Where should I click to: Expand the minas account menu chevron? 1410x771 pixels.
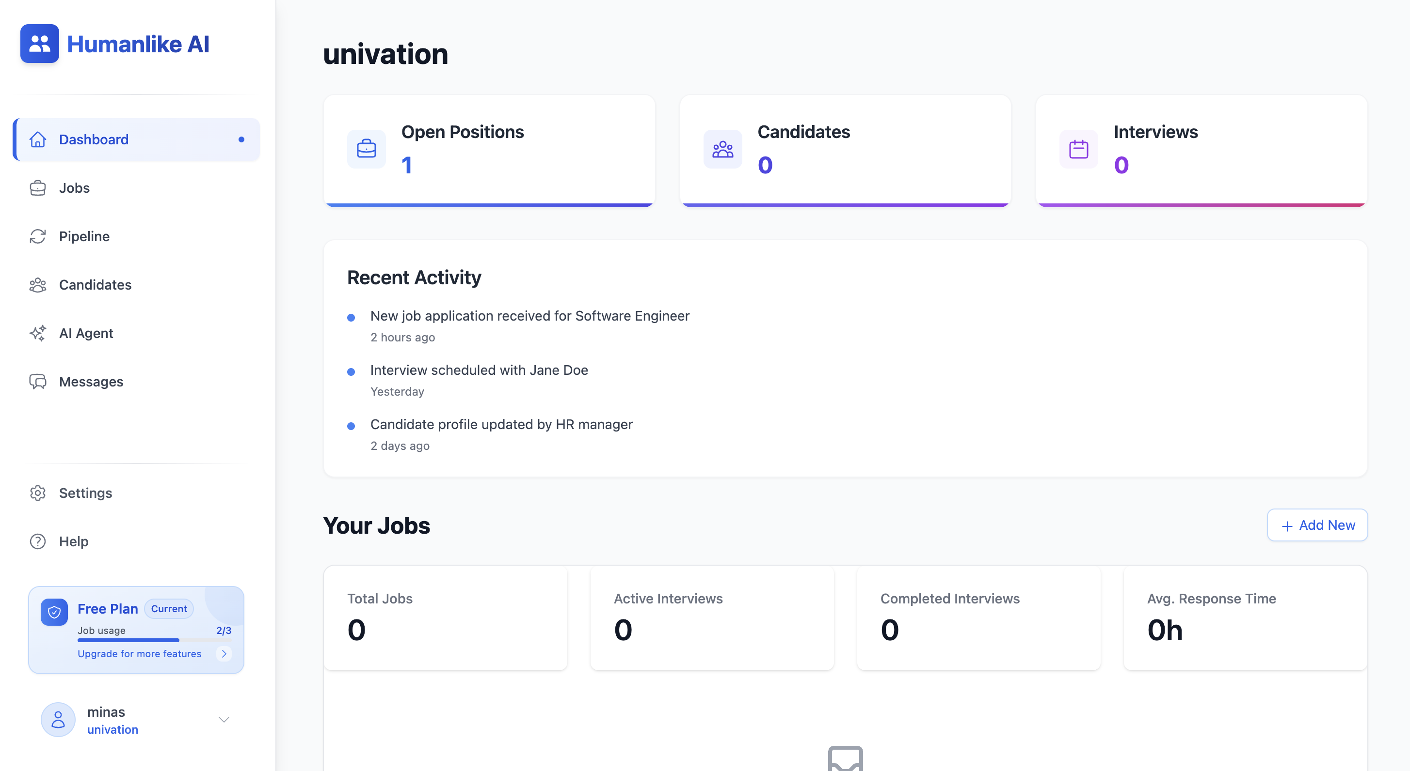[224, 720]
